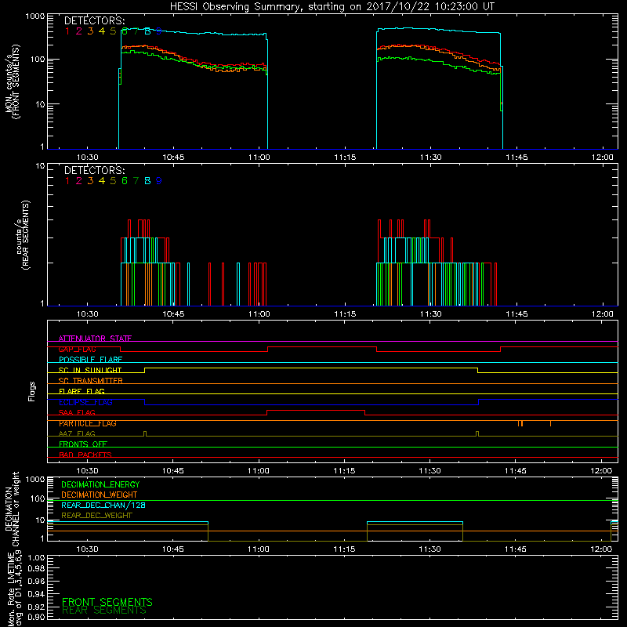Click the vertical Flags axis title

click(x=32, y=391)
